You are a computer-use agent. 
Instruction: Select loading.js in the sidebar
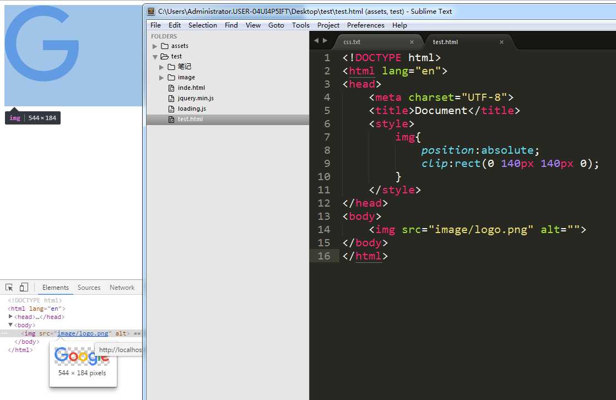[x=192, y=109]
